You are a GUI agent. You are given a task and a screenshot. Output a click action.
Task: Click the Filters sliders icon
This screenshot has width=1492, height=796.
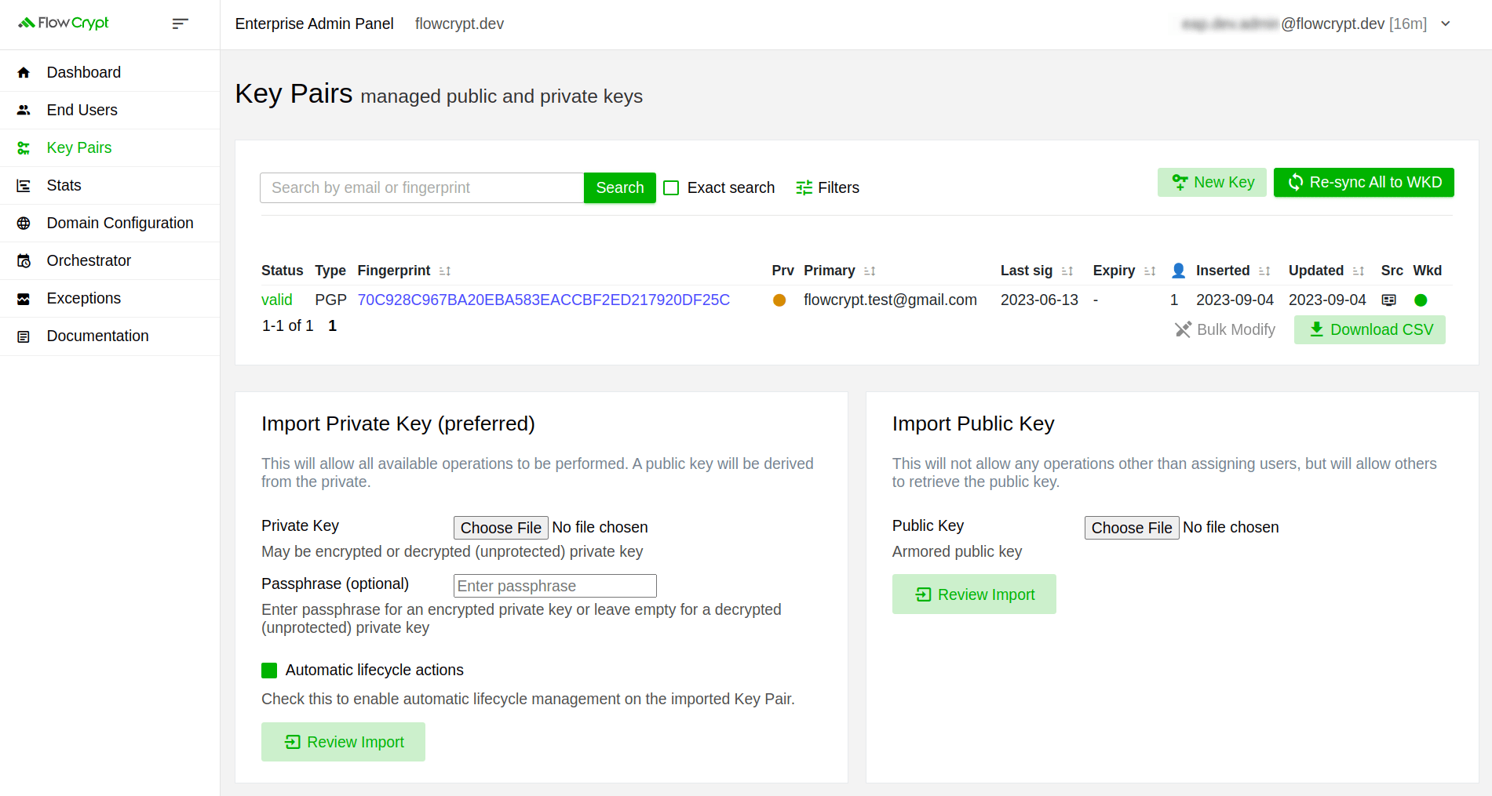pos(804,187)
